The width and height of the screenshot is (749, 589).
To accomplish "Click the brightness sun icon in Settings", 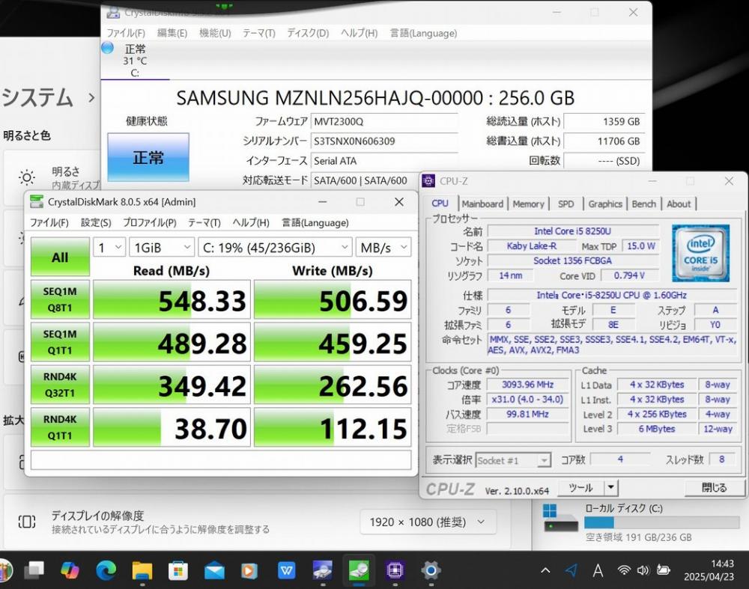I will point(27,177).
